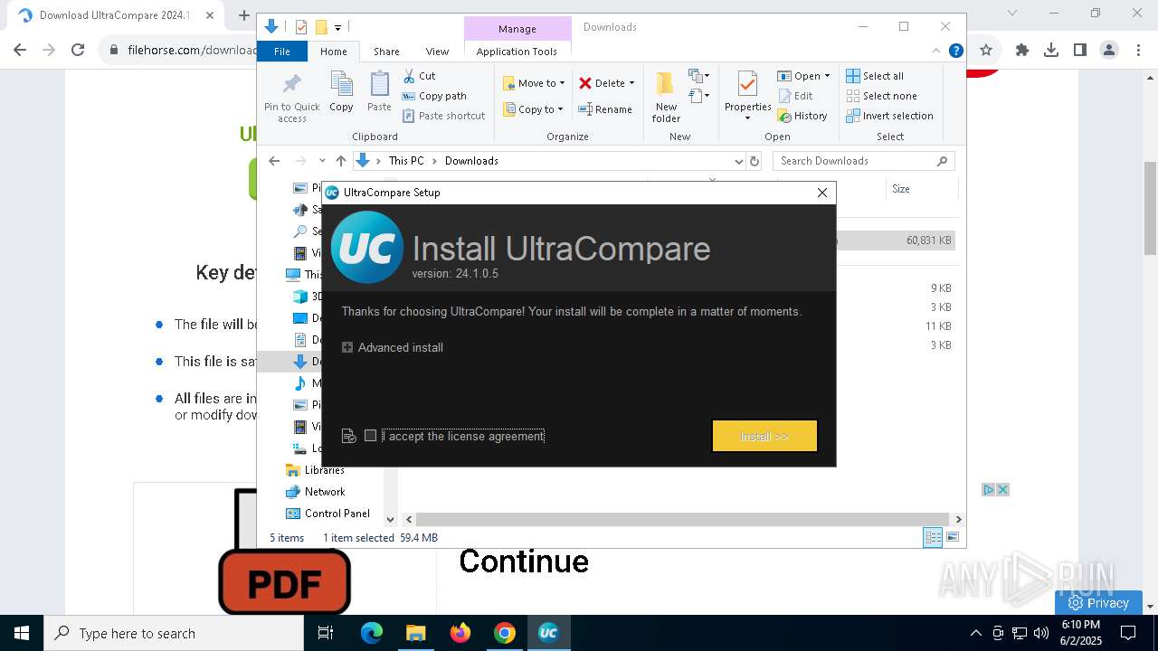Screen dimensions: 1158x651
Task: Close the UltraCompare Setup dialog
Action: coord(821,193)
